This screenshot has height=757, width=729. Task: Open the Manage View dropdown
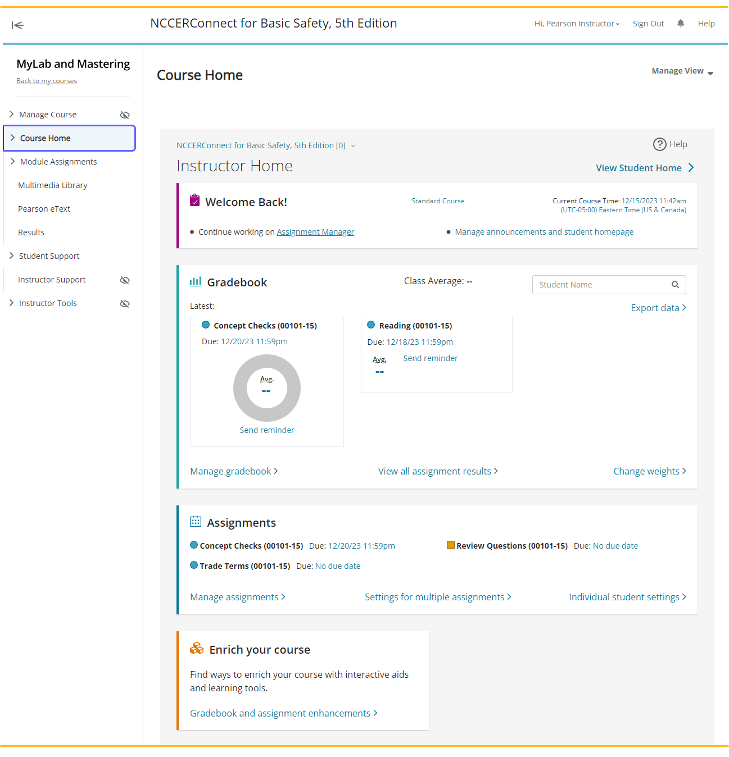[x=682, y=71]
